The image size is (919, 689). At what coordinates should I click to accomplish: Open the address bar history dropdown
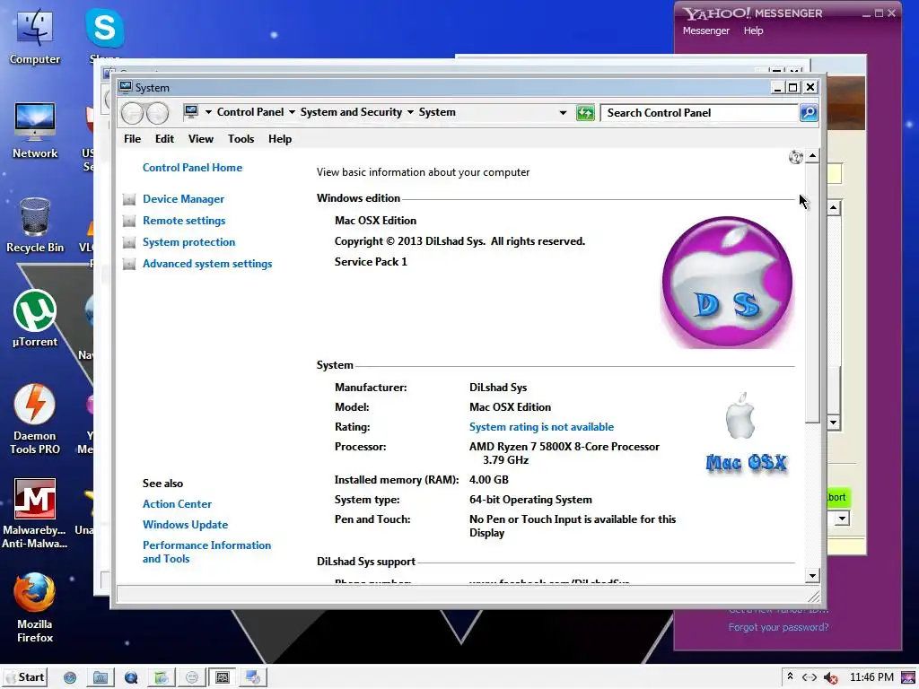point(563,112)
